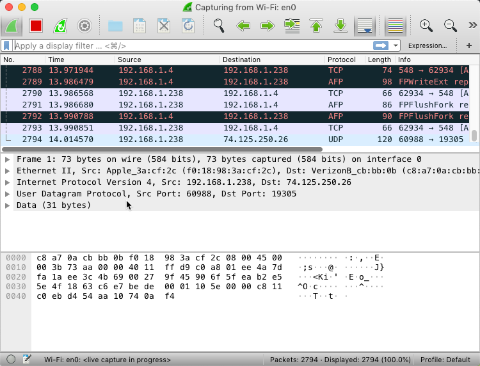Image resolution: width=480 pixels, height=366 pixels.
Task: Select packet 2793 row
Action: [235, 128]
